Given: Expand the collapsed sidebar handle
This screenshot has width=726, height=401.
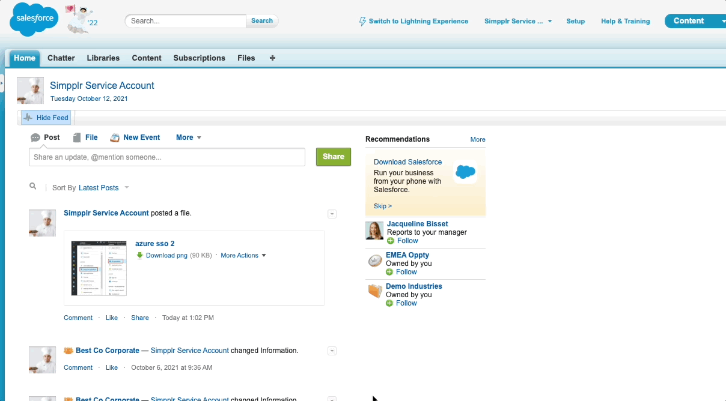Looking at the screenshot, I should pyautogui.click(x=2, y=82).
